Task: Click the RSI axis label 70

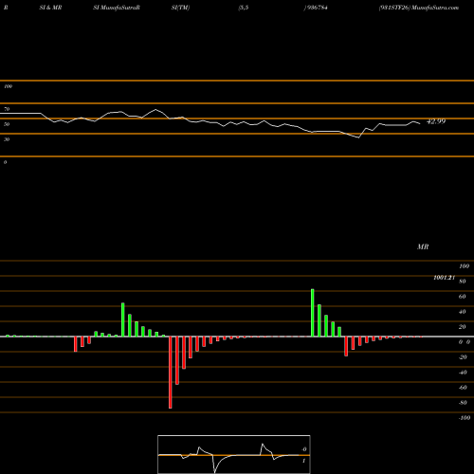Action: [x=7, y=109]
